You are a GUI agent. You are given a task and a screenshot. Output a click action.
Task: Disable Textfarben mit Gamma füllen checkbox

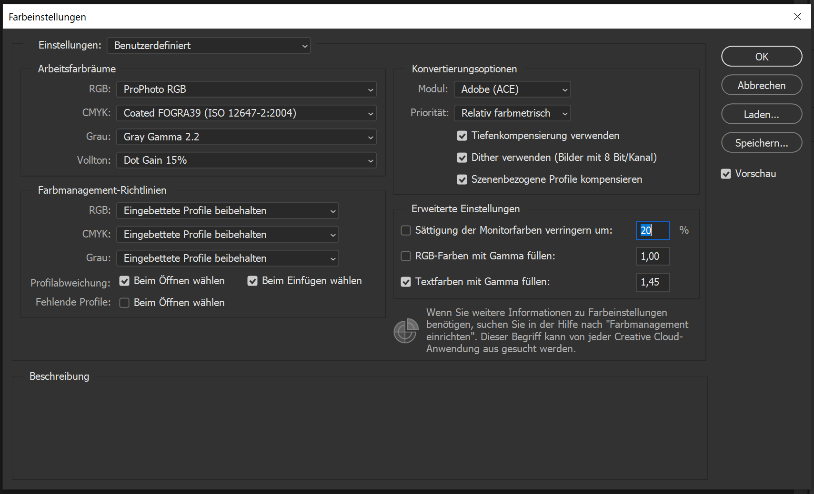[406, 282]
